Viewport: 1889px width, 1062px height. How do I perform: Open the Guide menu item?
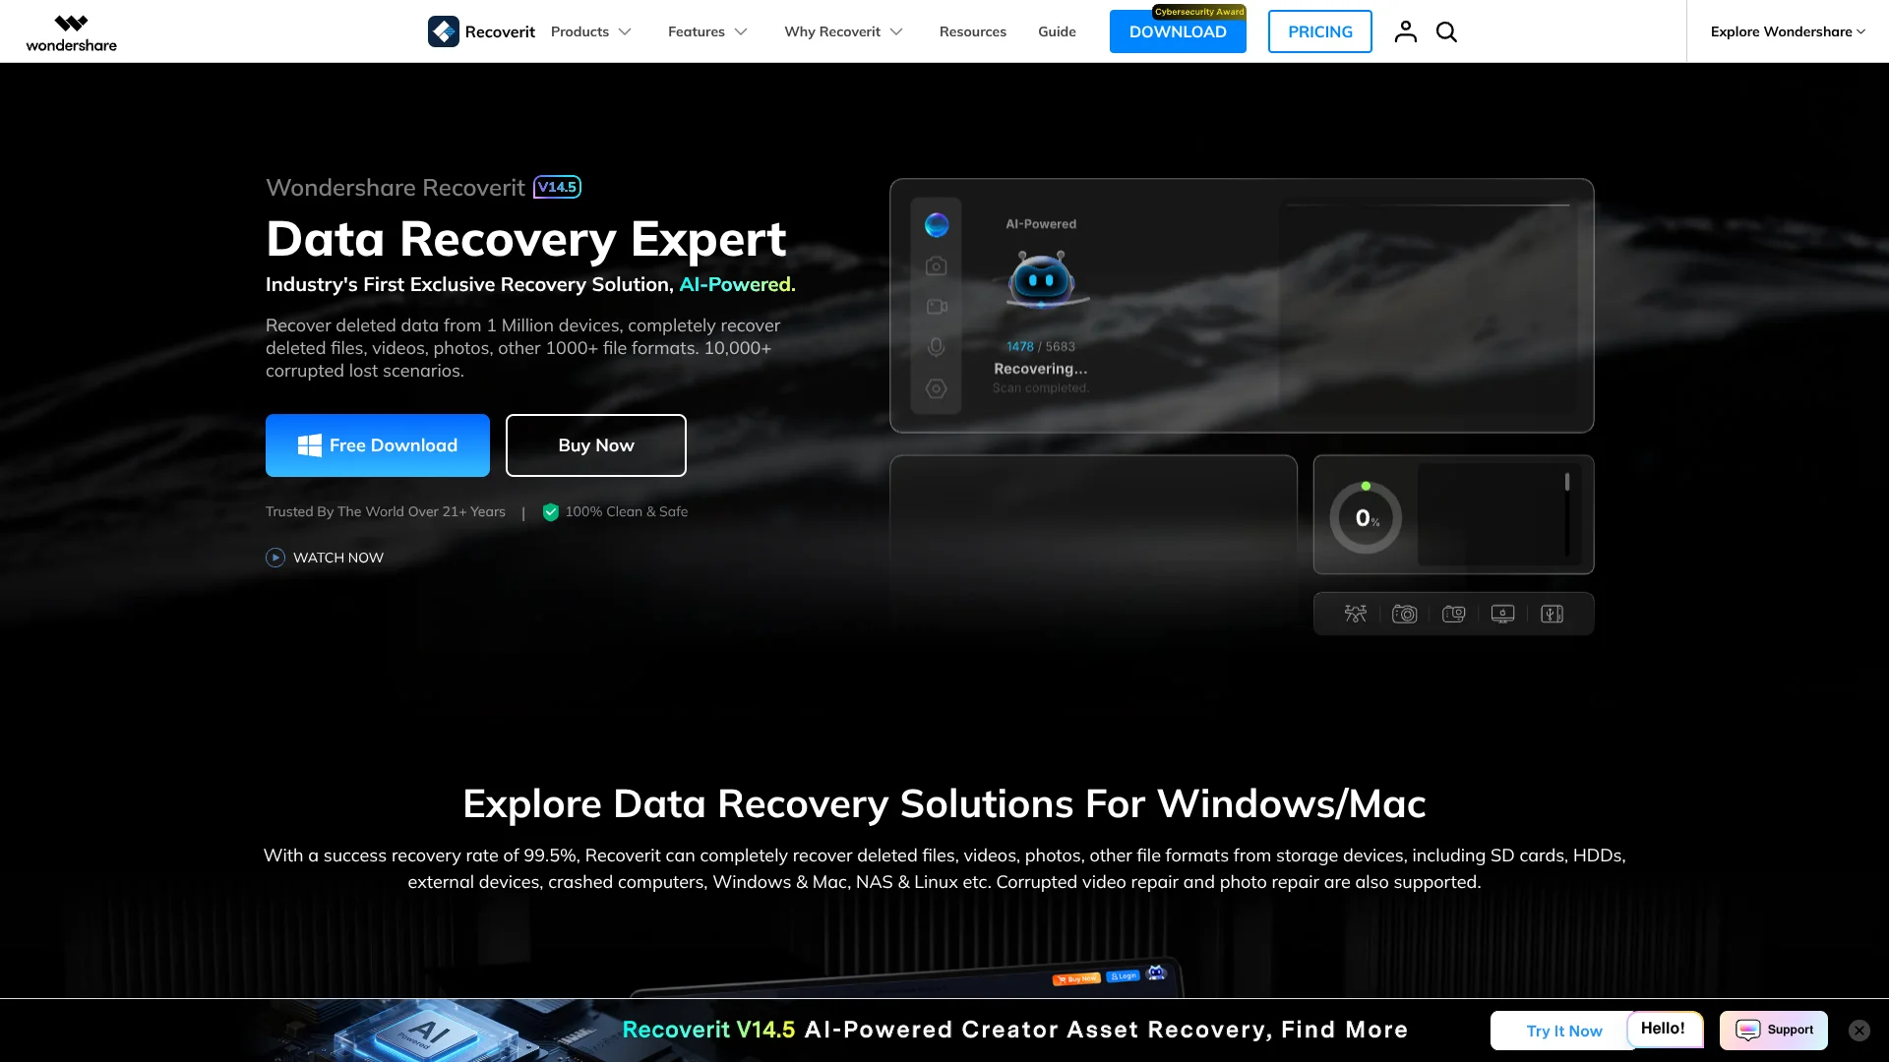1057,31
